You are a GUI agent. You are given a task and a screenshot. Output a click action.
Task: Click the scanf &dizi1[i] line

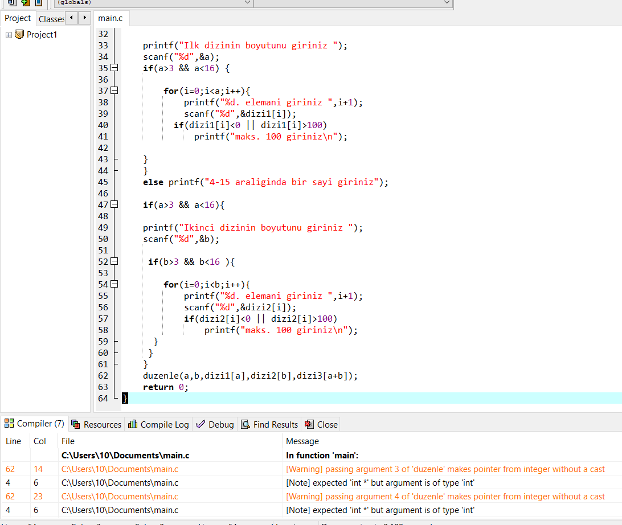(x=240, y=114)
